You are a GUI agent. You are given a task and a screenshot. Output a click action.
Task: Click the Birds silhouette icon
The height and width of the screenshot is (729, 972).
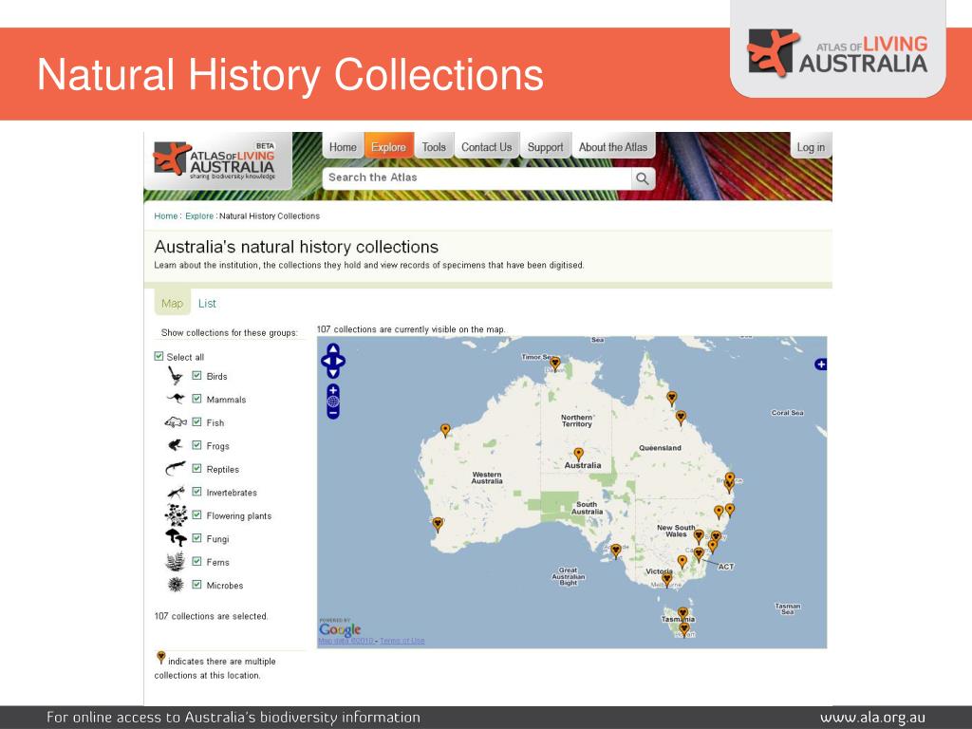click(176, 376)
